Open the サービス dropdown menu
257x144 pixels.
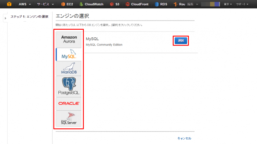click(45, 4)
